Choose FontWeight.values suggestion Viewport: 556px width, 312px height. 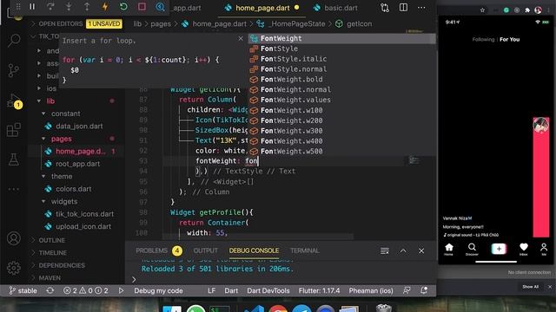coord(341,100)
